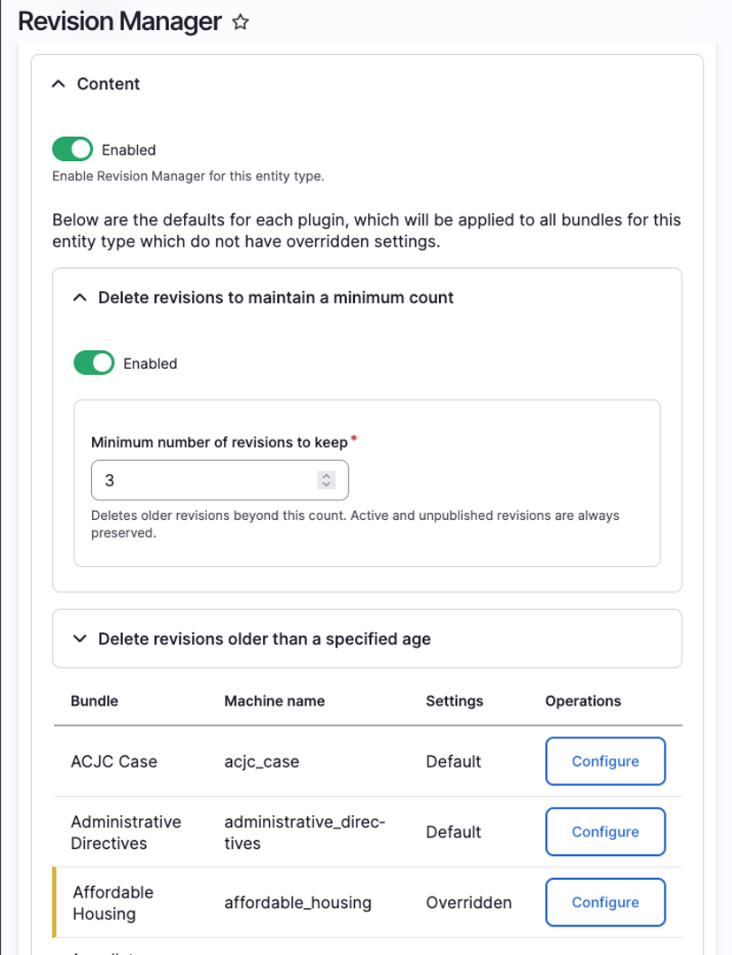Collapse the minimum count plugin section
732x955 pixels.
80,298
